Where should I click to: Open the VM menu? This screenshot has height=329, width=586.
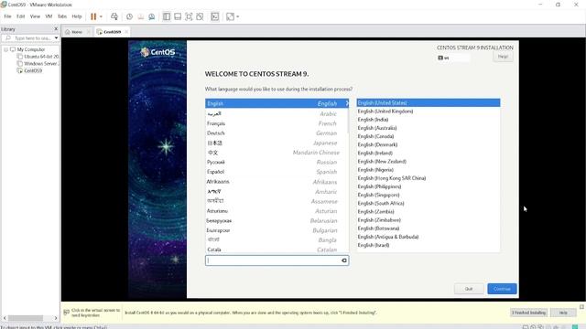point(49,16)
